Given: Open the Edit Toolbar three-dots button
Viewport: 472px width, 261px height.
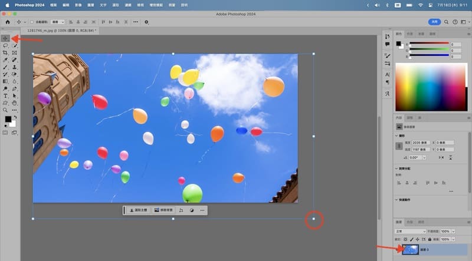Looking at the screenshot, I should [x=14, y=110].
